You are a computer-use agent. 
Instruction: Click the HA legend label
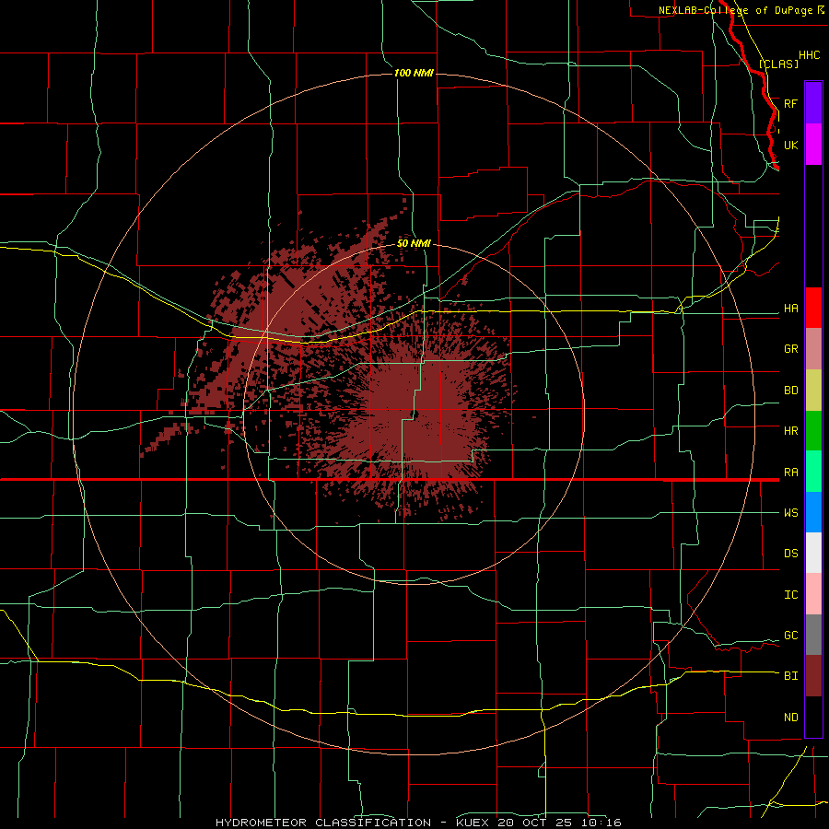[791, 309]
